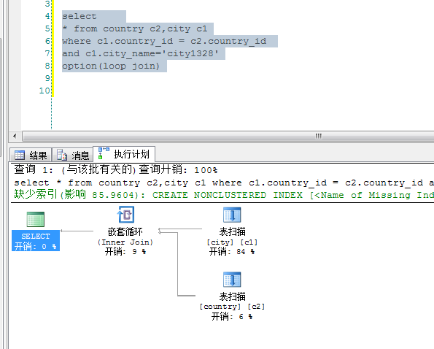Click line number 9 in the gutter

[x=47, y=78]
